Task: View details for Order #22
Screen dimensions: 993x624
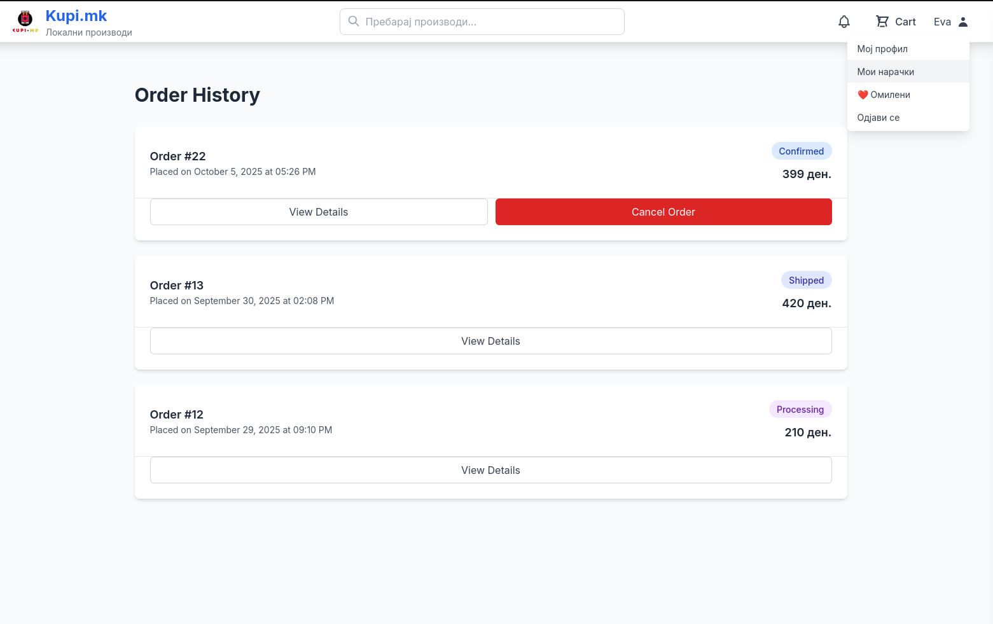Action: tap(318, 212)
